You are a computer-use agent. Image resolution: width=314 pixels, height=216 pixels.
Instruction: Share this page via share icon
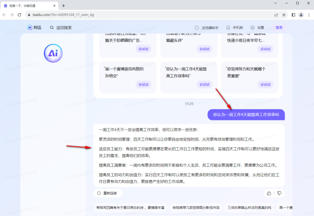pyautogui.click(x=276, y=15)
